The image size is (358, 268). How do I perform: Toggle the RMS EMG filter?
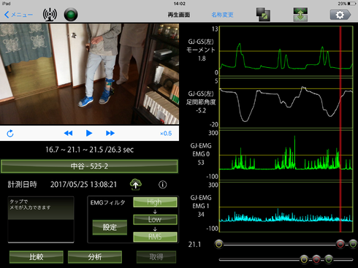click(155, 237)
